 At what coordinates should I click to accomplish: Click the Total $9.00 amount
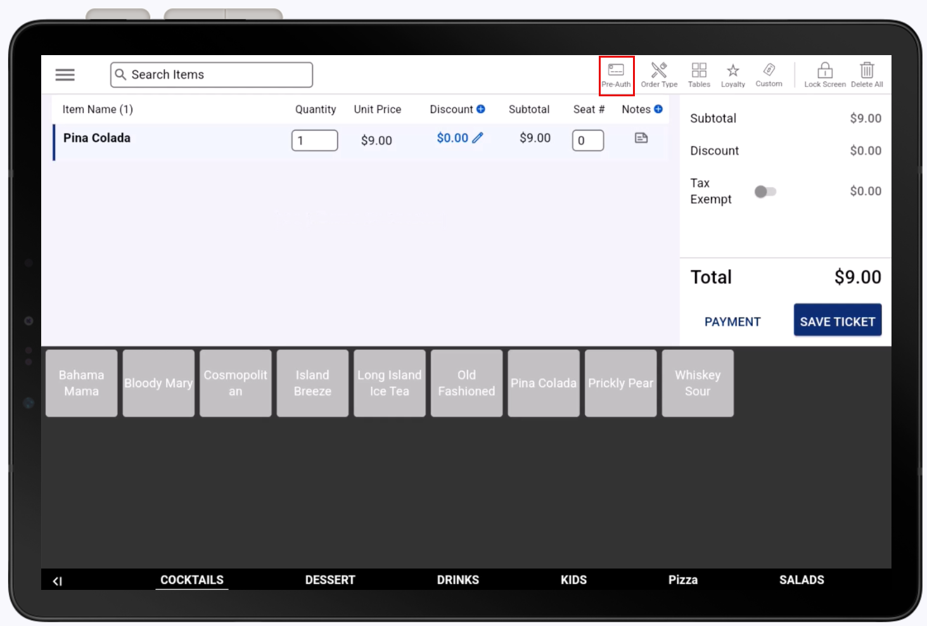point(857,277)
